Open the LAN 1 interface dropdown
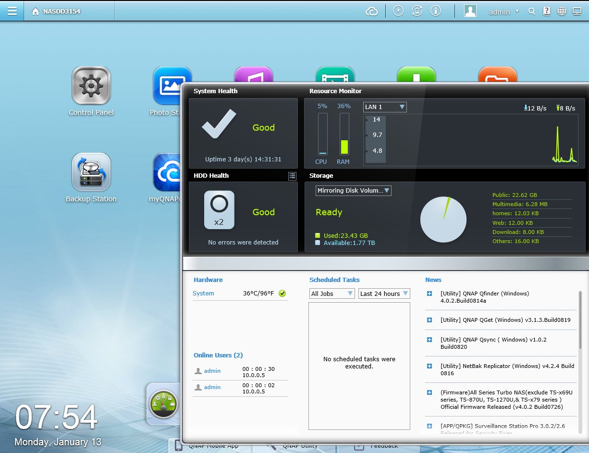This screenshot has height=453, width=589. click(385, 107)
